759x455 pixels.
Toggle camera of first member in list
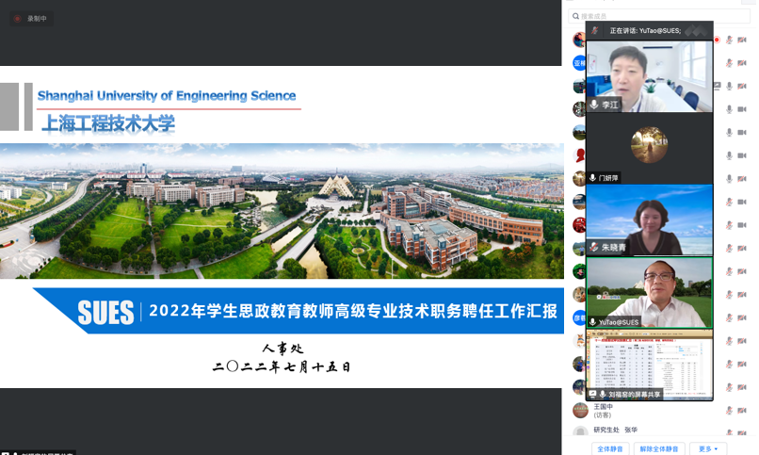click(x=742, y=40)
